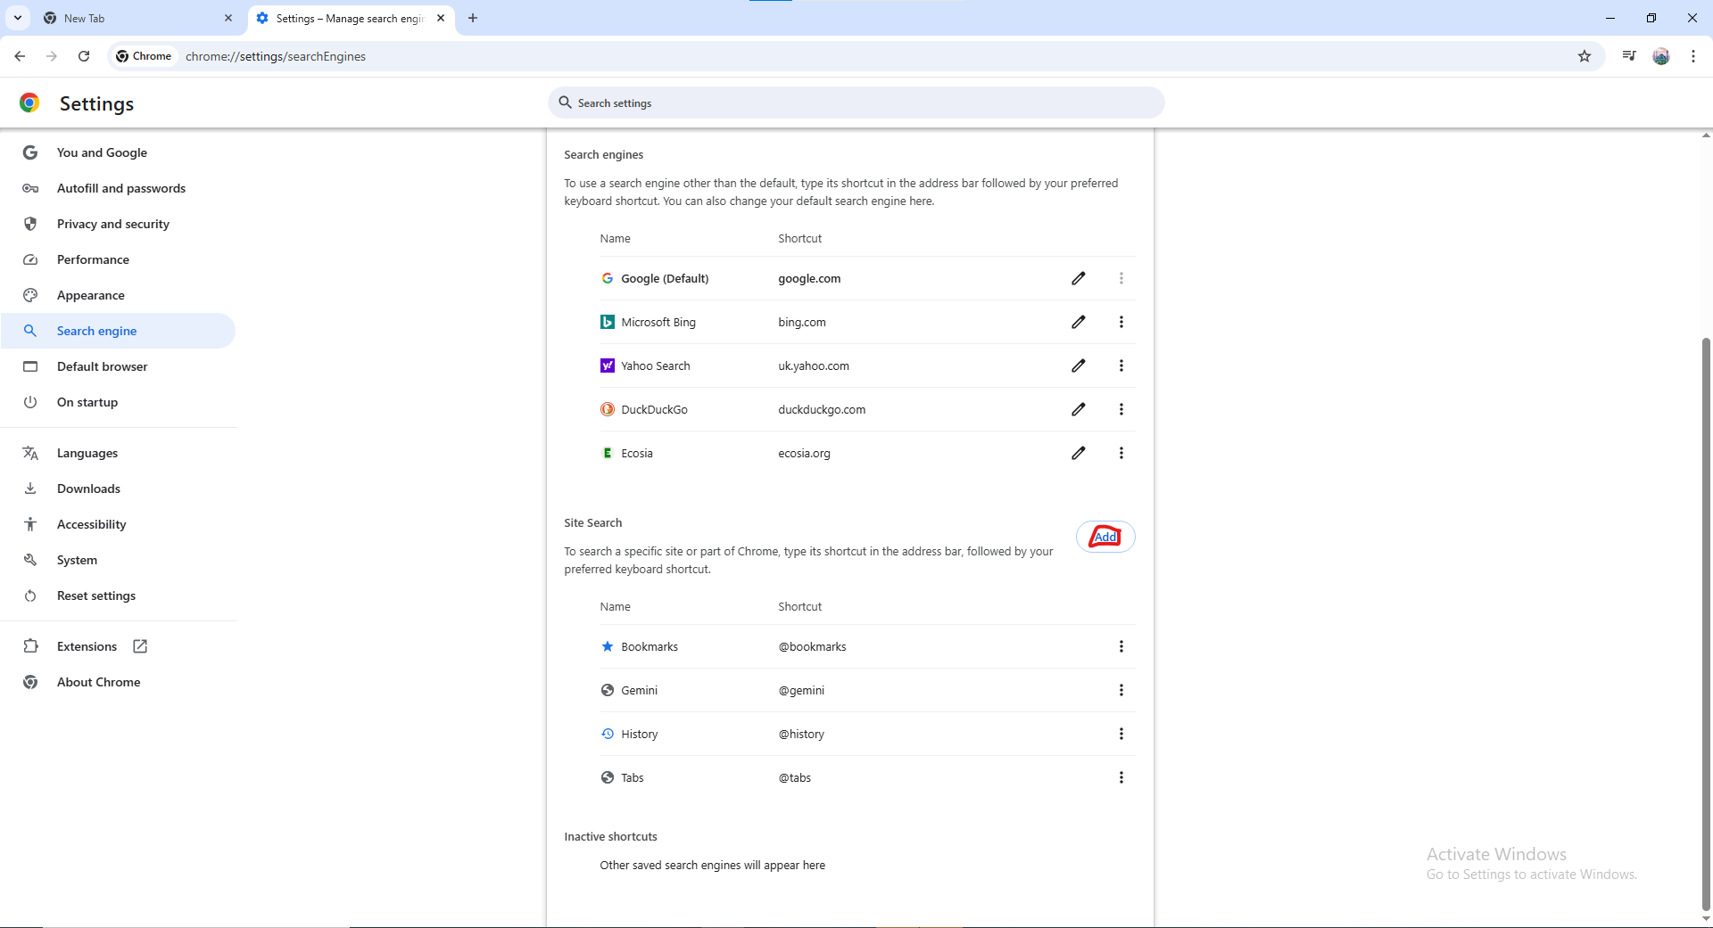This screenshot has height=928, width=1713.
Task: Reload the settings page
Action: coord(84,56)
